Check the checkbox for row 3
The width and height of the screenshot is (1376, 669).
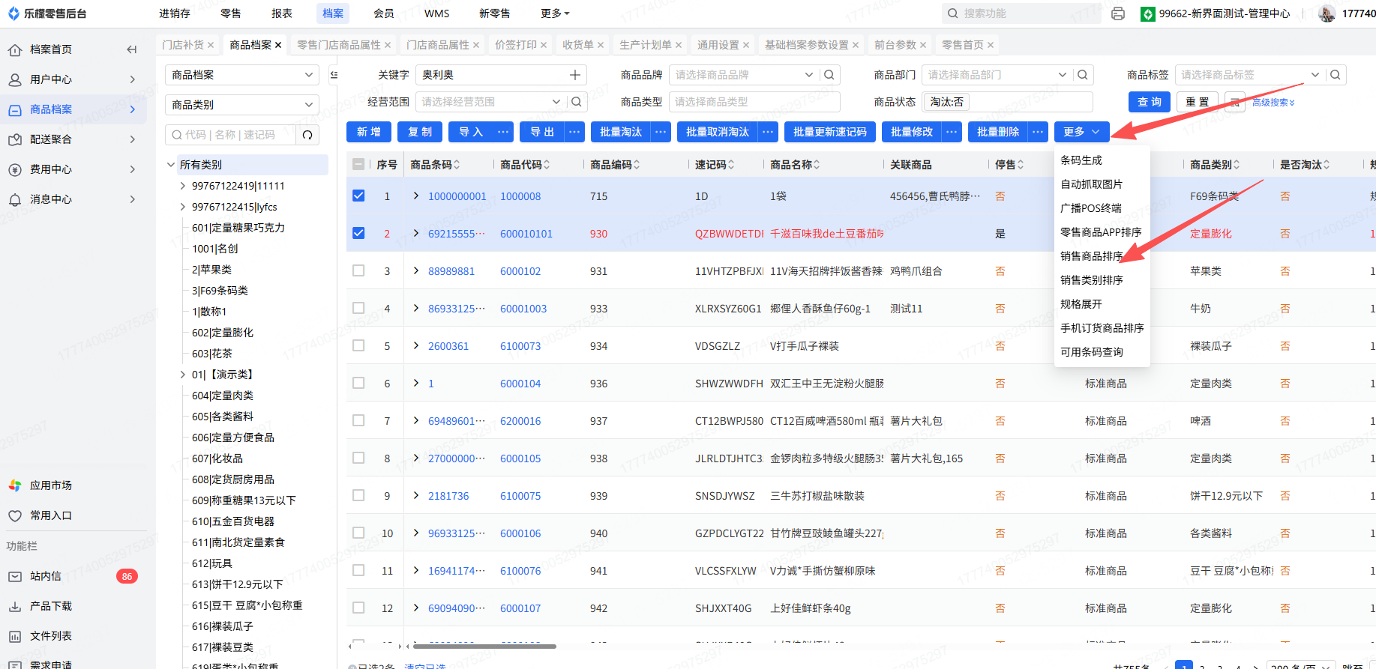pyautogui.click(x=358, y=270)
